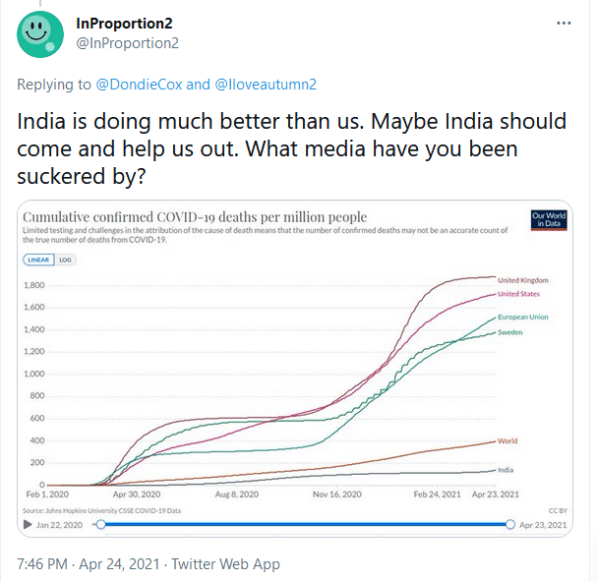
Task: Click the CC BY license link
Action: pos(559,511)
